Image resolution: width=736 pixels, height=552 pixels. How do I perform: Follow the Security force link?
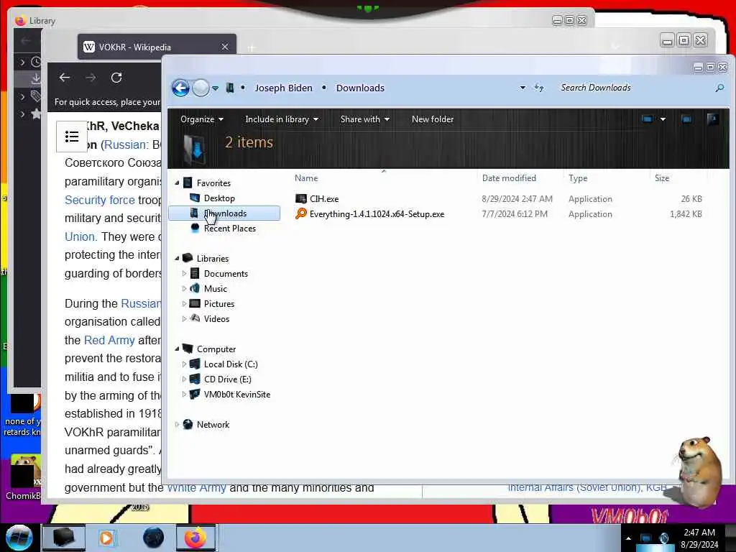pyautogui.click(x=99, y=200)
